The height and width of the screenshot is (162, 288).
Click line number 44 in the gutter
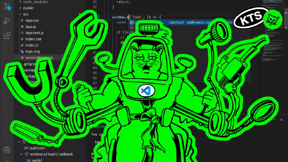pyautogui.click(x=95, y=68)
